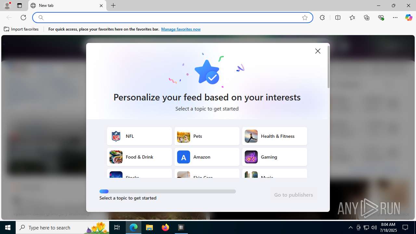Open Browser essentials icon
Image resolution: width=416 pixels, height=234 pixels.
381,18
